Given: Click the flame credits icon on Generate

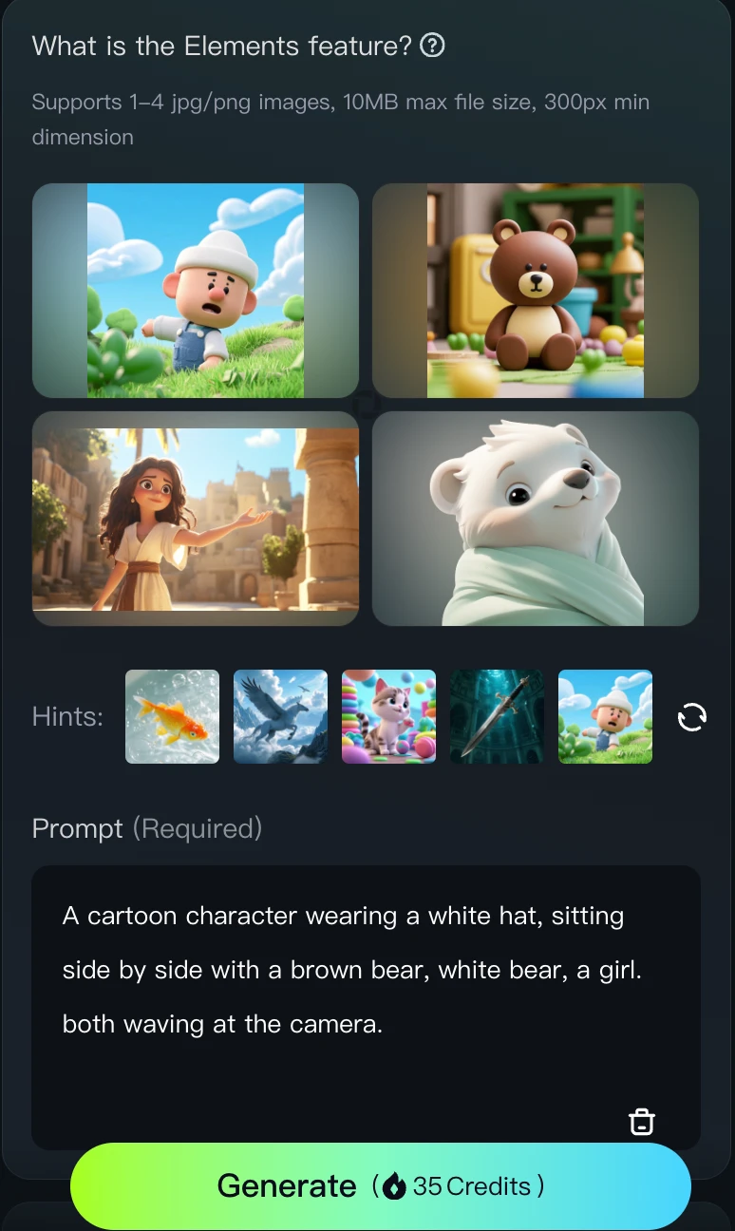Looking at the screenshot, I should (396, 1186).
